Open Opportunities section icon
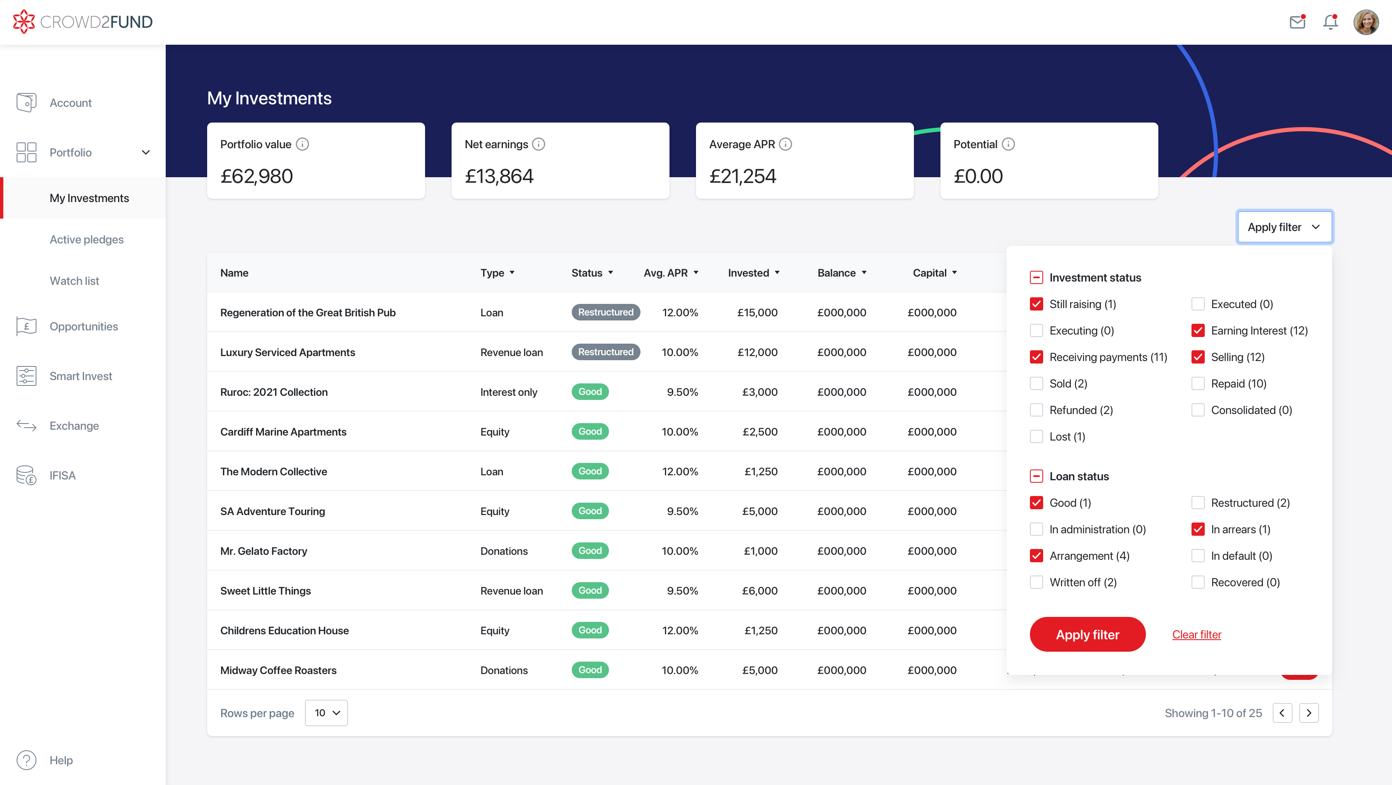Screen dimensions: 1392x785 [26, 326]
